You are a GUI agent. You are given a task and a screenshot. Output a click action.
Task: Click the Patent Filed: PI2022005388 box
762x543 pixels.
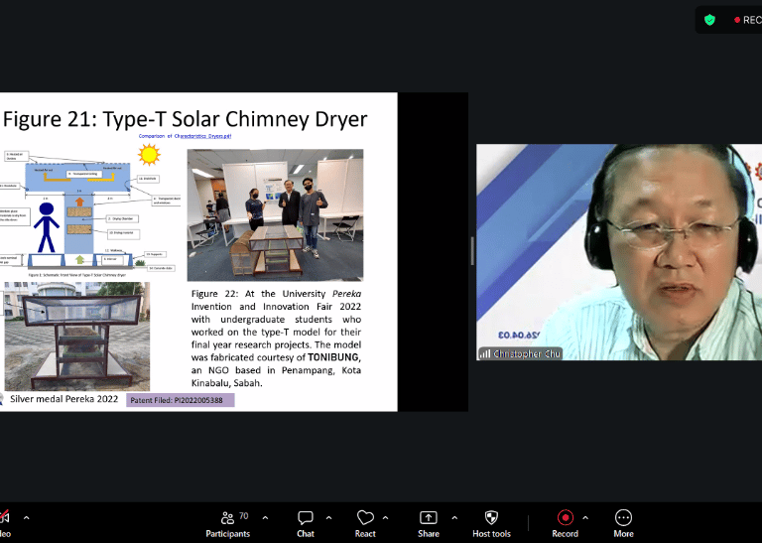pos(181,400)
